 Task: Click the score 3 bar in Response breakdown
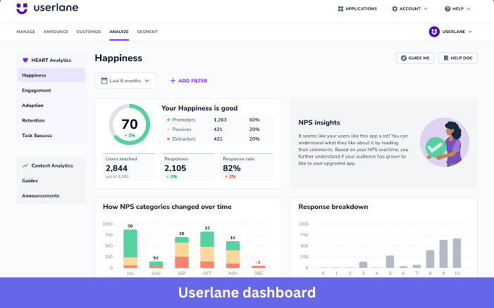[x=363, y=264]
